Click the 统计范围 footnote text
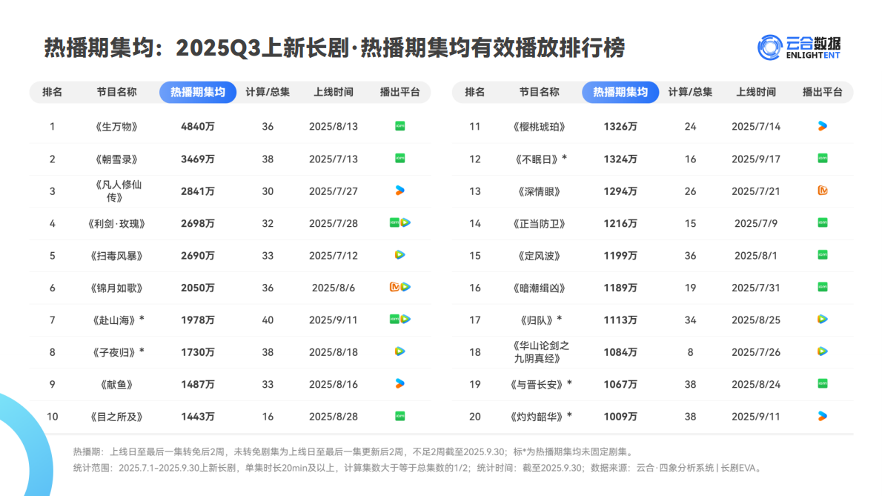This screenshot has width=882, height=496. coord(296,468)
